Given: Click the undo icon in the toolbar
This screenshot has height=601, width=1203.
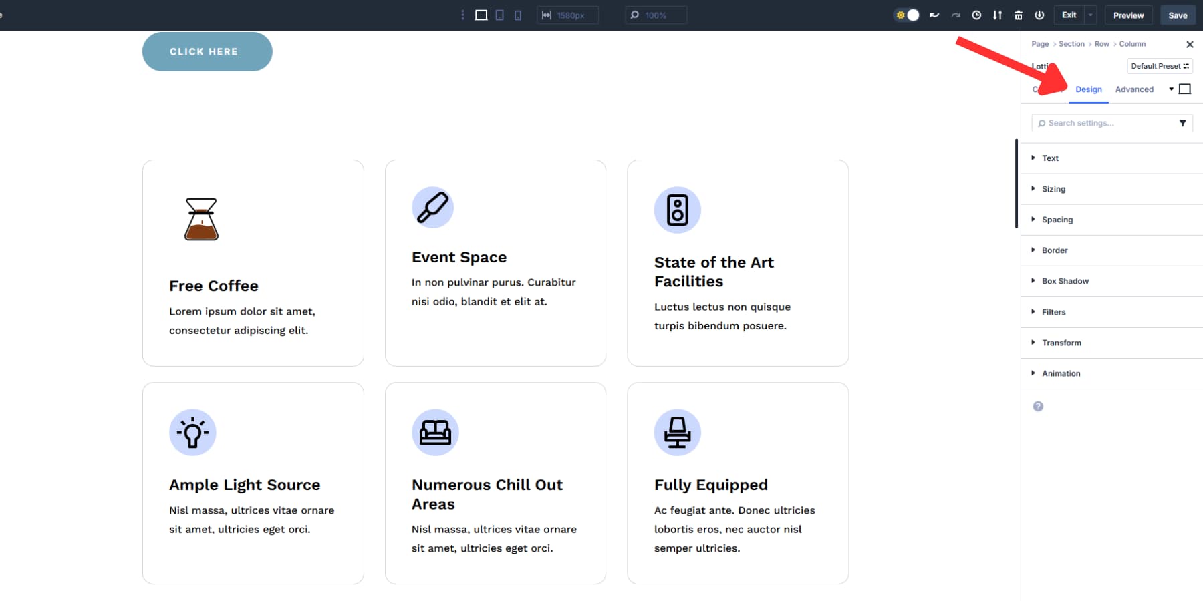Looking at the screenshot, I should click(x=934, y=15).
